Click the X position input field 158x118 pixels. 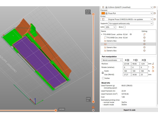click(128, 64)
